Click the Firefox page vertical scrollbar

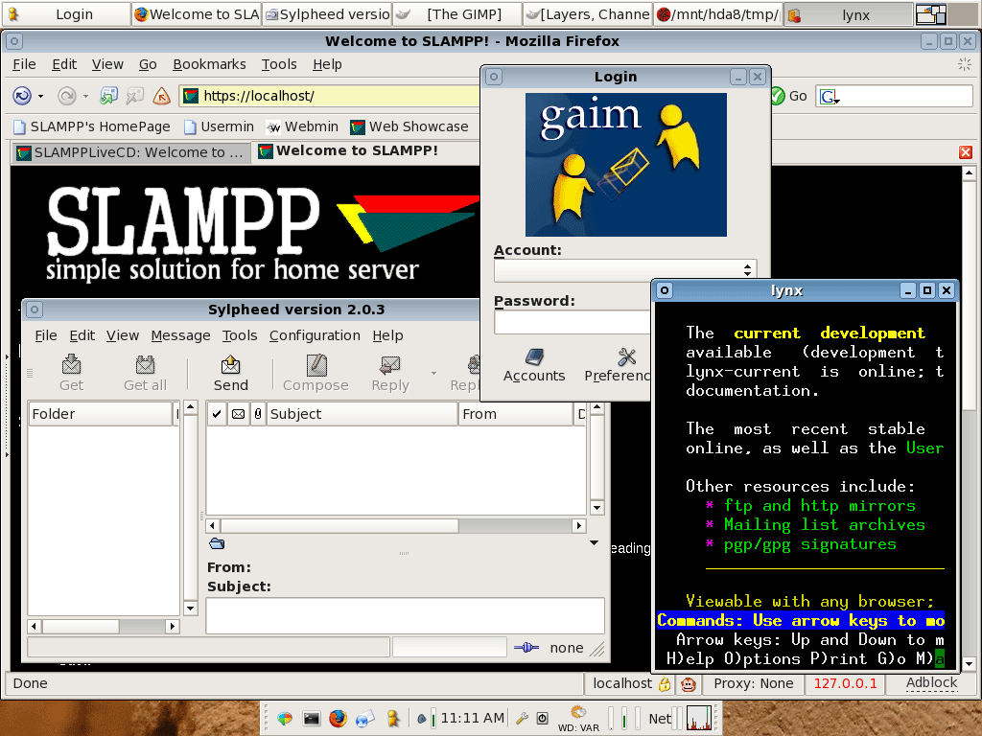[x=969, y=418]
